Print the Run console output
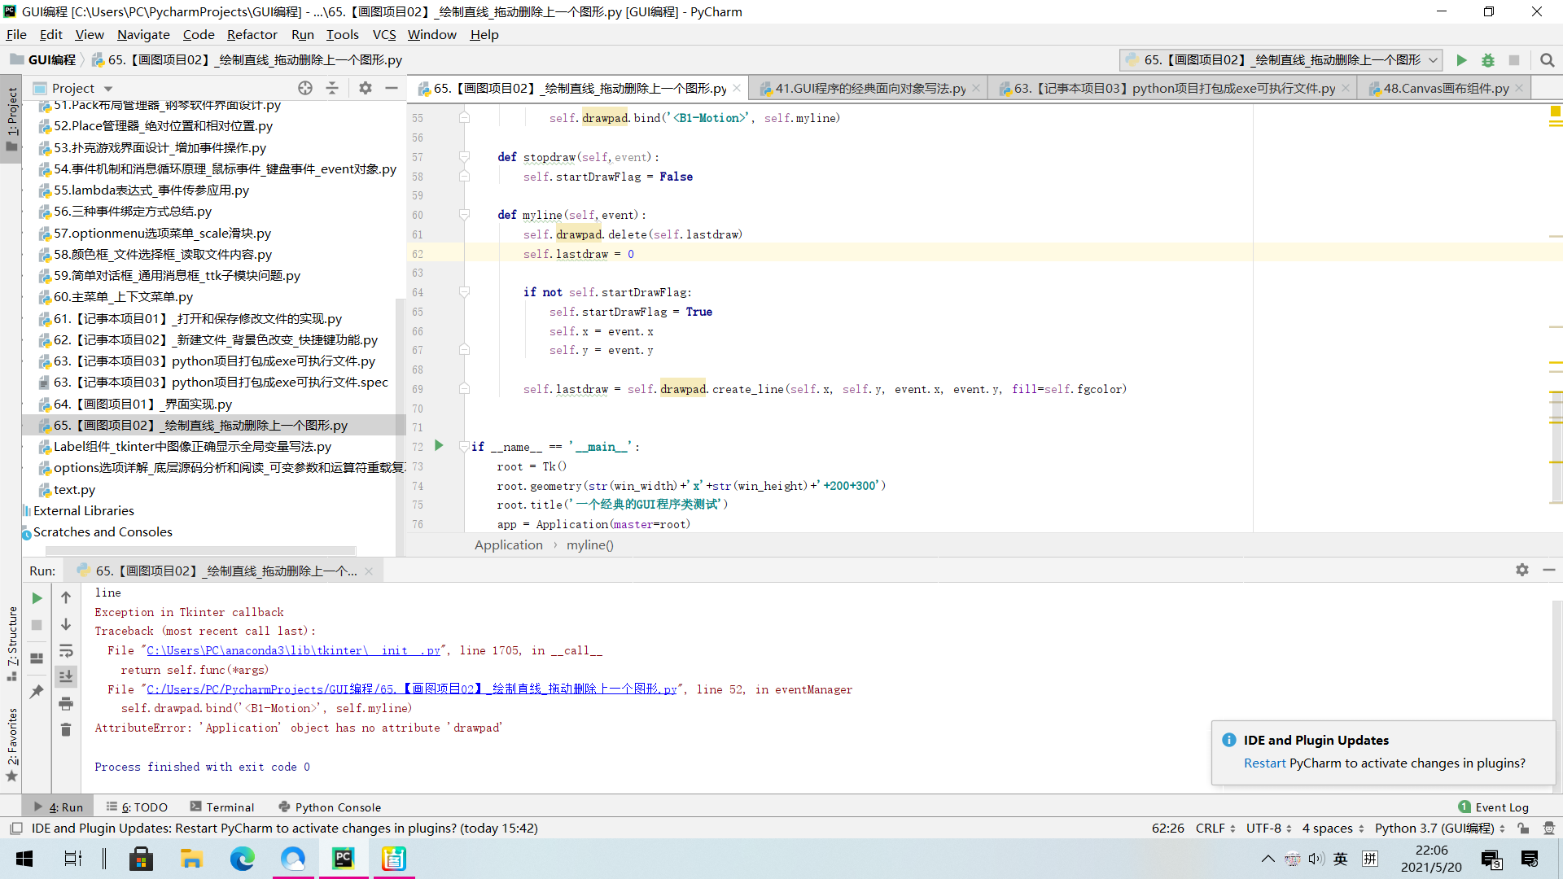This screenshot has height=879, width=1563. (x=66, y=703)
